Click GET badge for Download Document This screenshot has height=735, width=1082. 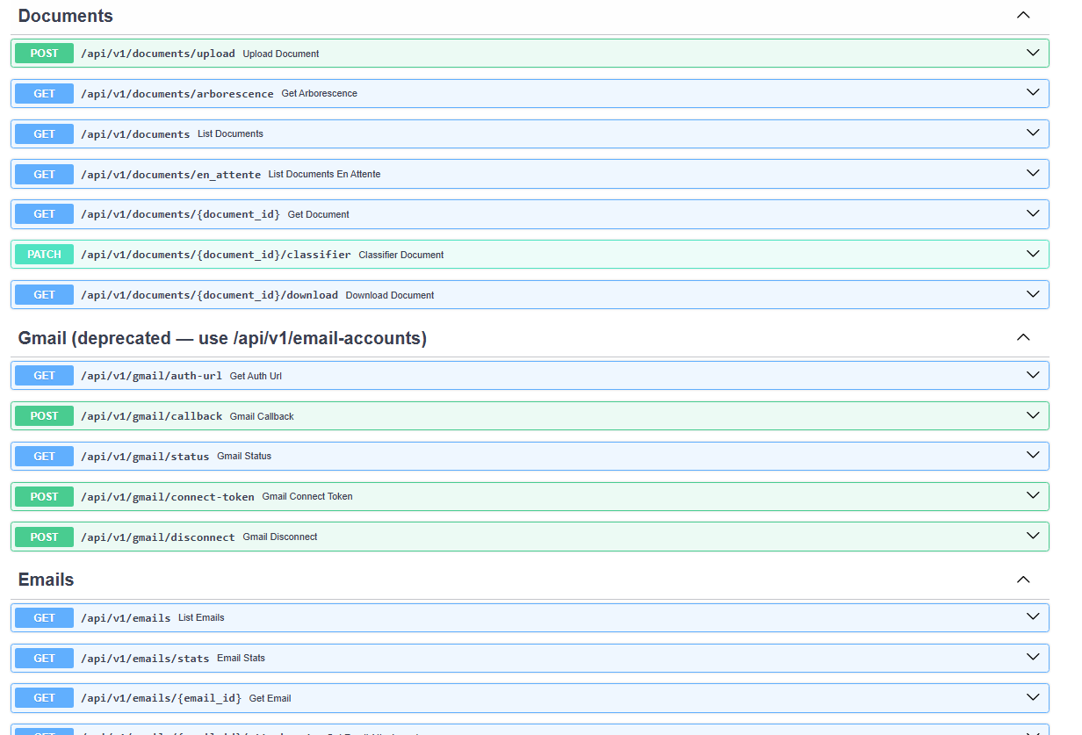pos(44,295)
